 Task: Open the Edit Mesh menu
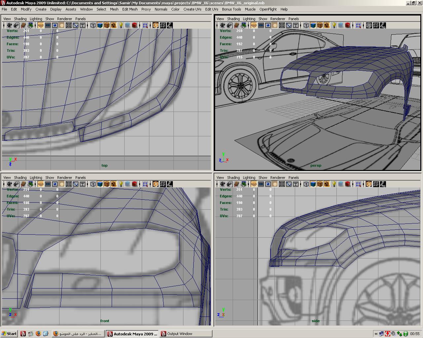130,9
